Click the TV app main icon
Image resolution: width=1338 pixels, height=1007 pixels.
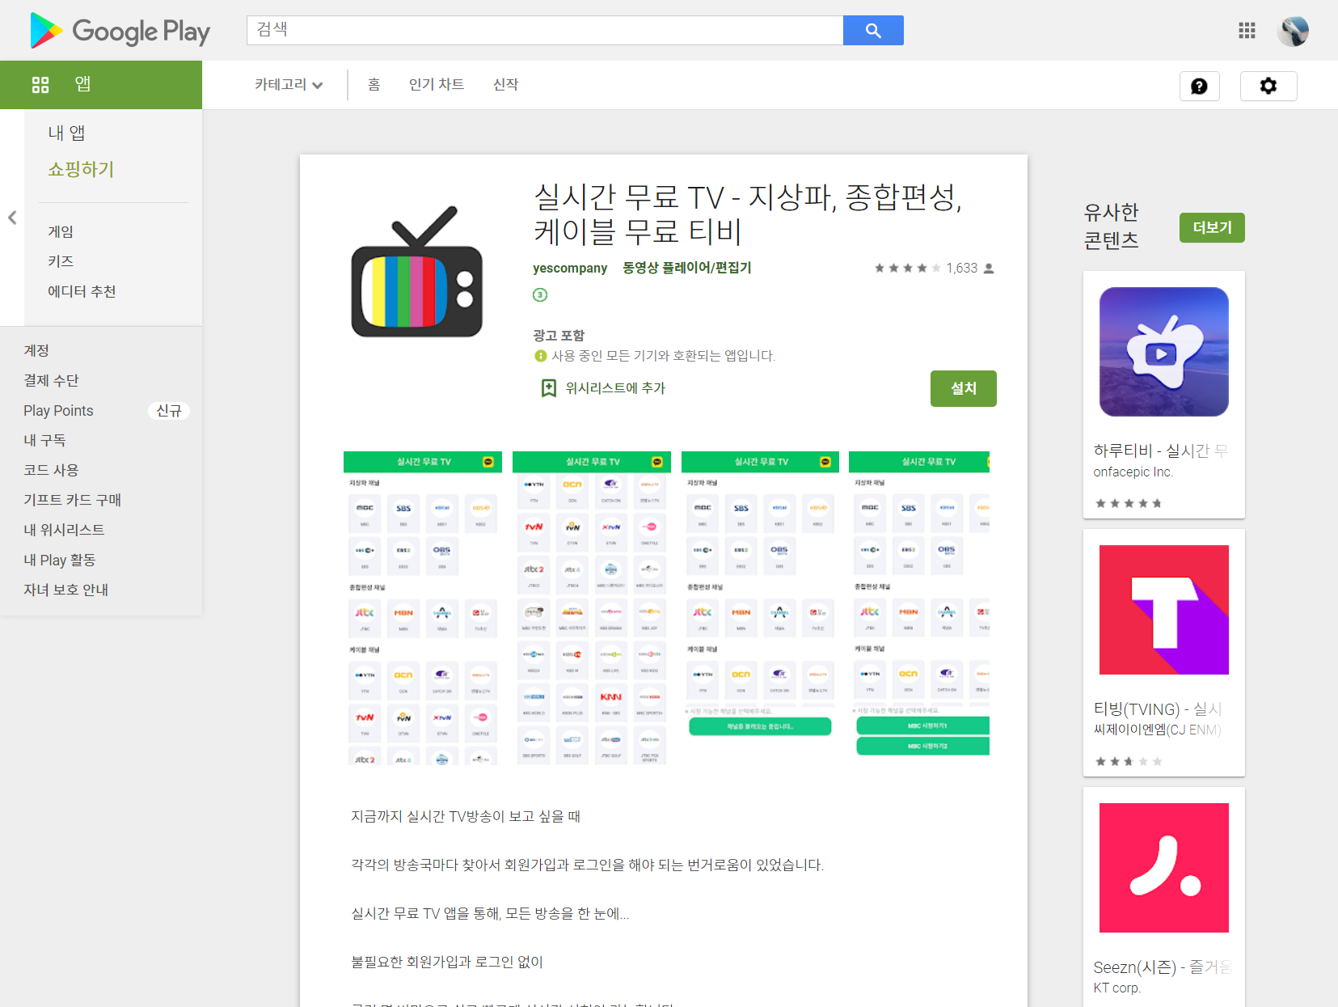416,272
